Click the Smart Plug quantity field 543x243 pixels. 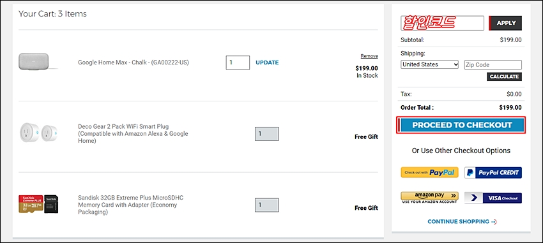[266, 134]
